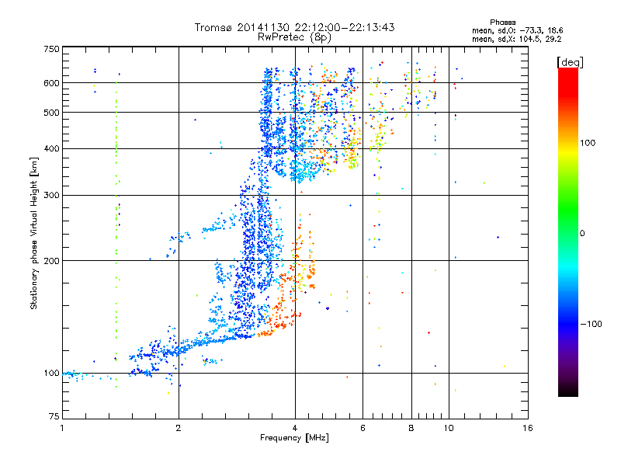Click the x-axis tick label '8'
Image resolution: width=621 pixels, height=466 pixels.
tap(411, 428)
